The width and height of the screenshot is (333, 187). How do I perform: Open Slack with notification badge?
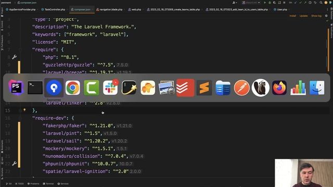point(110,88)
